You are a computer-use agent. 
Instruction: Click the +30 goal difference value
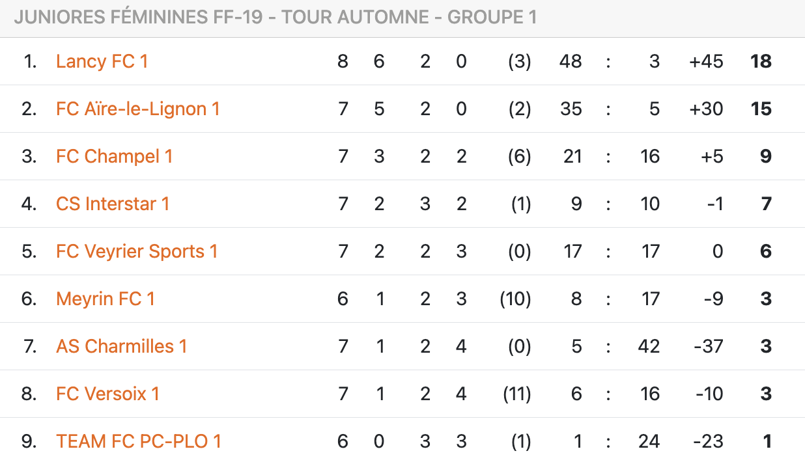706,109
